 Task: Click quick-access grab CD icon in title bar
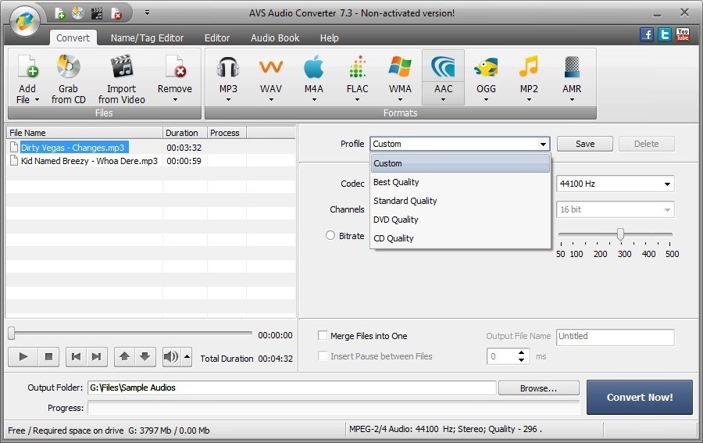click(x=78, y=13)
